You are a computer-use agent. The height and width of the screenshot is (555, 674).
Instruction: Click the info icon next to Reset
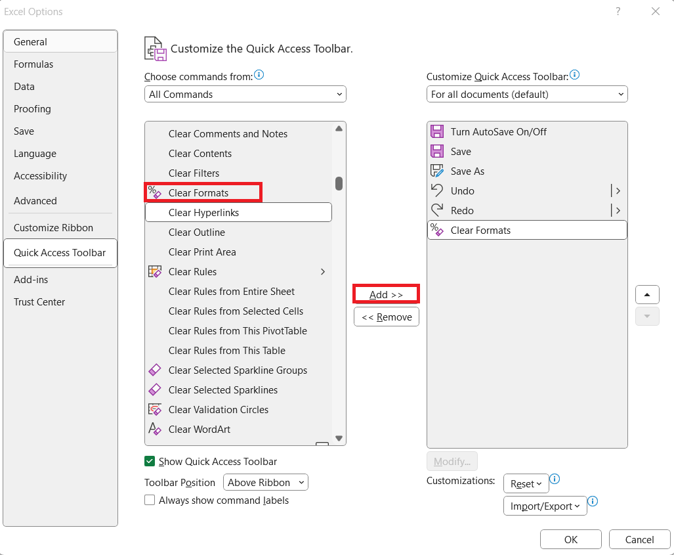pyautogui.click(x=555, y=479)
